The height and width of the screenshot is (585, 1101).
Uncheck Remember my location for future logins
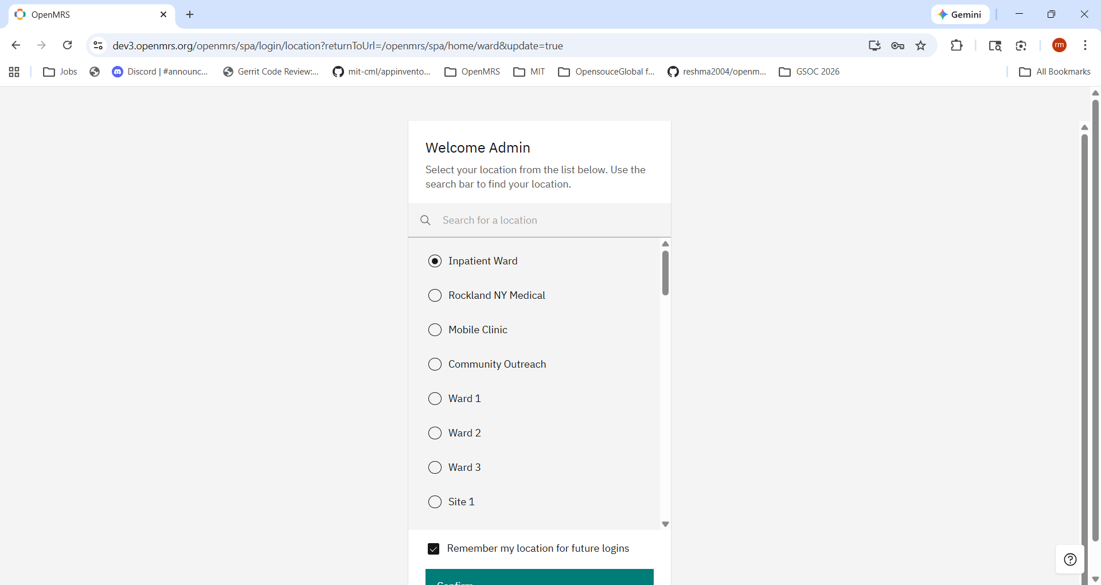[434, 549]
